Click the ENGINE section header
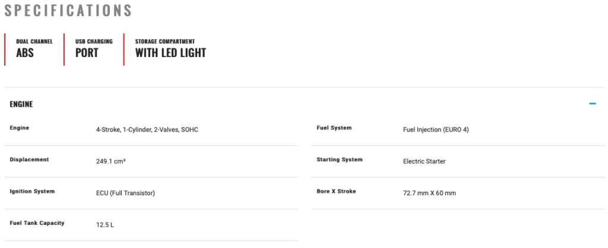This screenshot has width=608, height=248. (21, 104)
